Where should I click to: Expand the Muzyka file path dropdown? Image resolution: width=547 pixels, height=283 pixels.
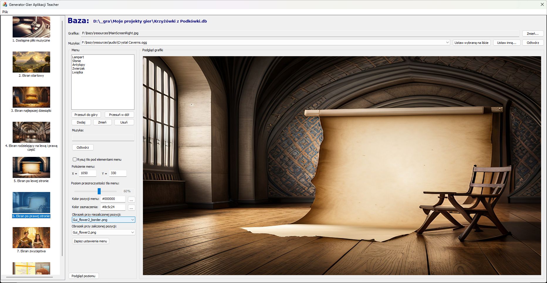click(447, 42)
